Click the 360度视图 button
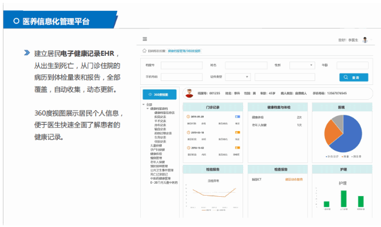The height and width of the screenshot is (227, 381). click(160, 95)
